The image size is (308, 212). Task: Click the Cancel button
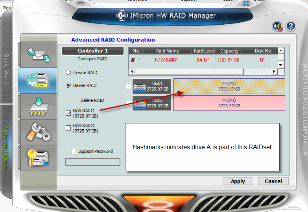tap(273, 181)
